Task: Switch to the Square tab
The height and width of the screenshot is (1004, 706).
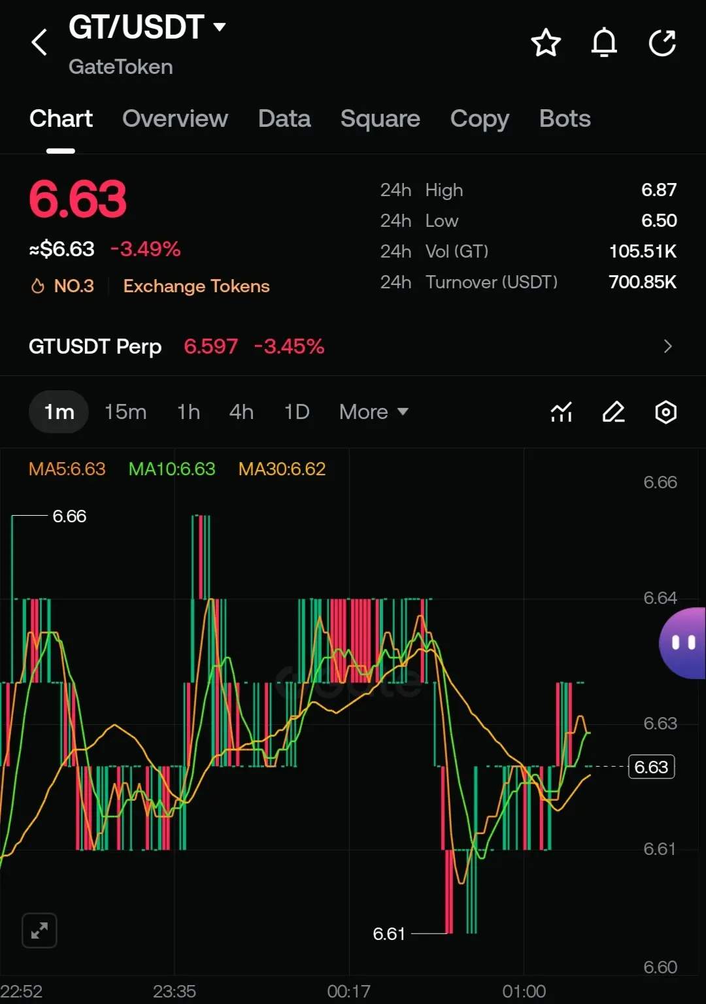Action: coord(380,119)
